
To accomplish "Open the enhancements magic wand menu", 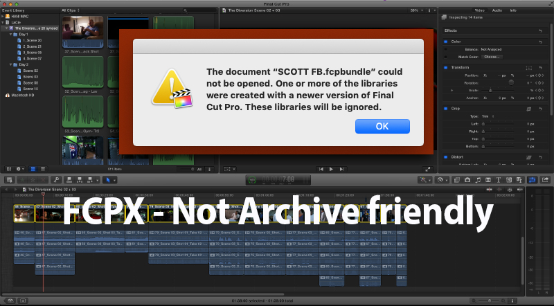I will pyautogui.click(x=424, y=180).
